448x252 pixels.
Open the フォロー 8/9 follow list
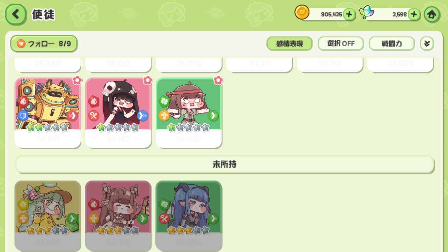click(44, 44)
